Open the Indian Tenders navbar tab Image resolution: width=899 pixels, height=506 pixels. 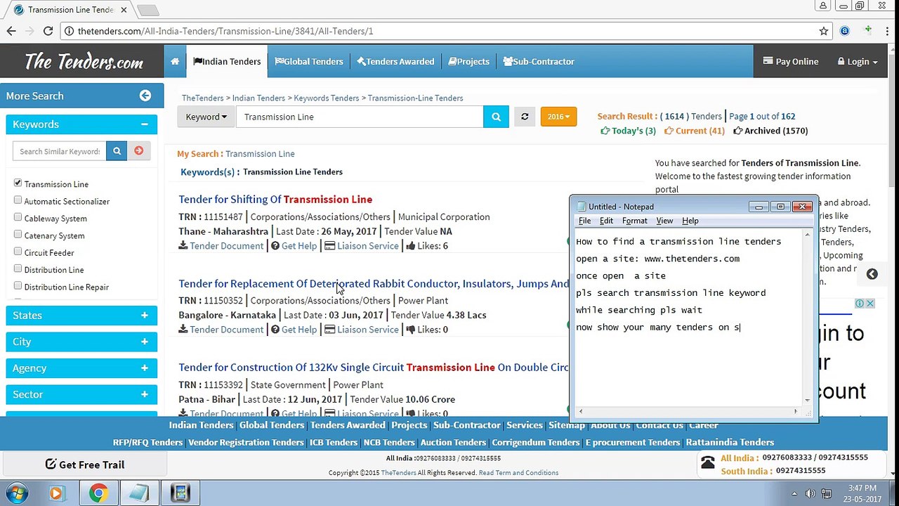(227, 61)
